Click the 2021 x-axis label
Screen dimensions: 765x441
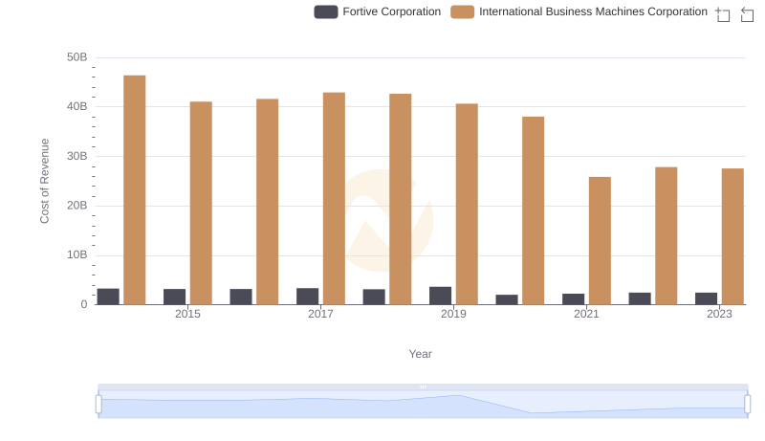pyautogui.click(x=586, y=314)
